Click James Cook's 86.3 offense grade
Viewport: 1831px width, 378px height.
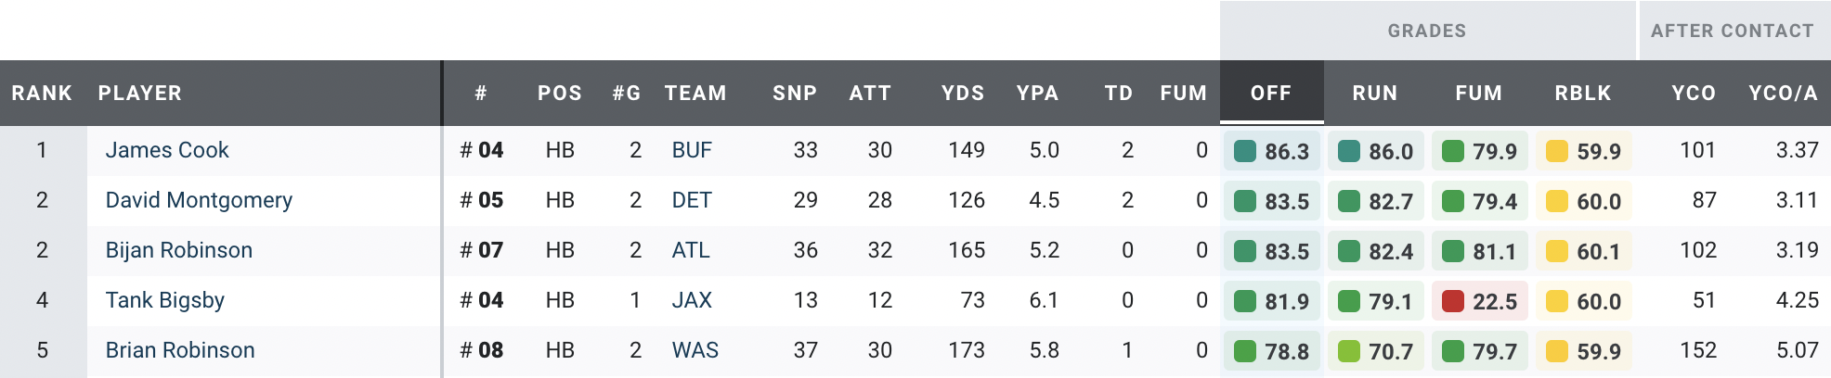pyautogui.click(x=1272, y=151)
